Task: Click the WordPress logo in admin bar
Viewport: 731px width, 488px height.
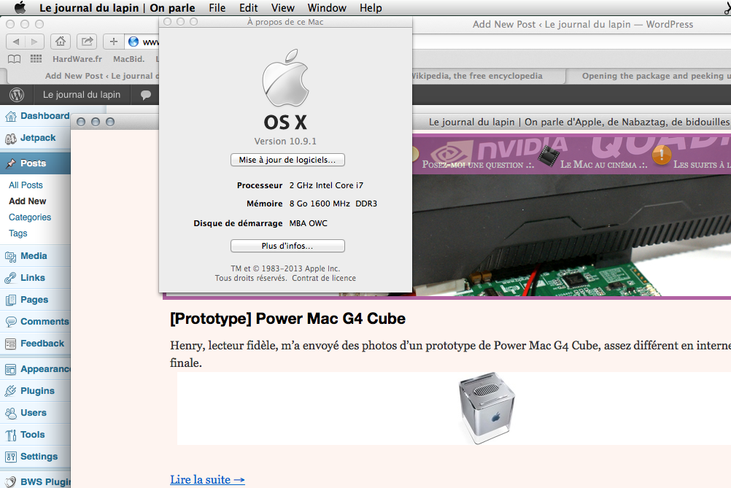Action: [x=17, y=95]
